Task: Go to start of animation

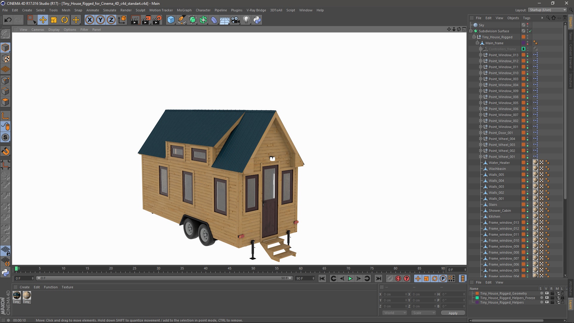Action: 322,278
